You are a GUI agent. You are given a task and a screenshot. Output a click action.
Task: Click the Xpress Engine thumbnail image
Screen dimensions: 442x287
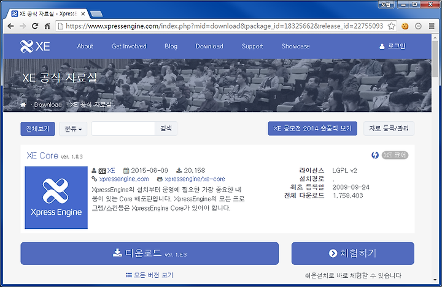point(56,198)
